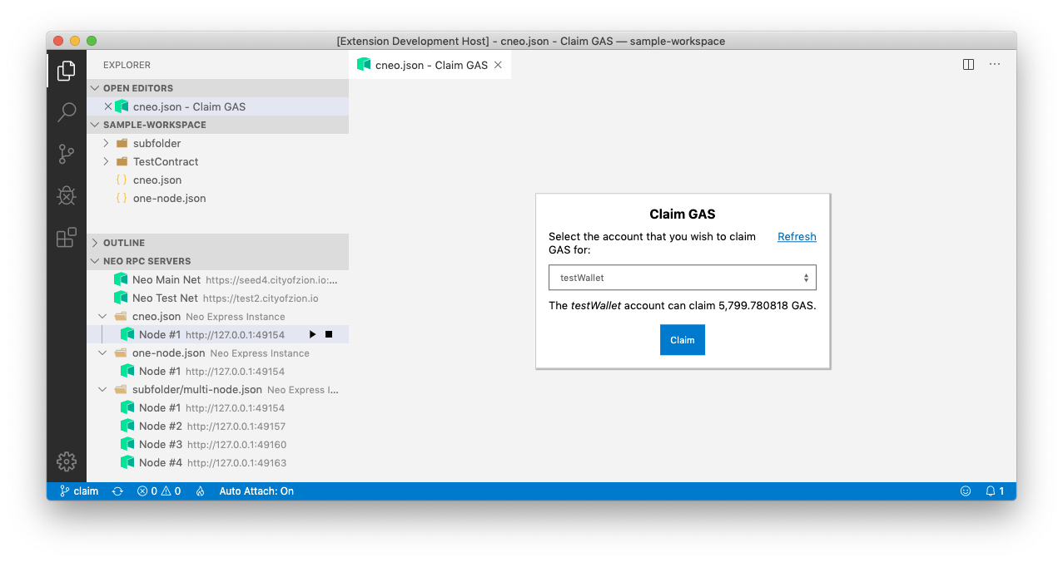Image resolution: width=1063 pixels, height=562 pixels.
Task: Select Neo Test Net RPC server
Action: point(218,298)
